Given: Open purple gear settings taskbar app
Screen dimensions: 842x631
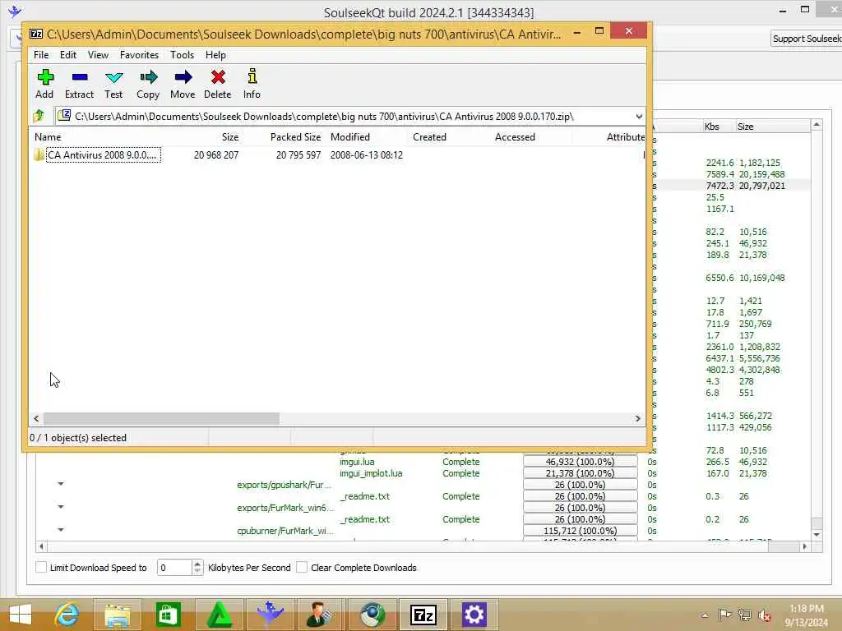Looking at the screenshot, I should (x=474, y=615).
